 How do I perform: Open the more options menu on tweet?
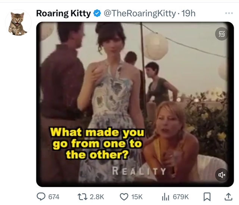pyautogui.click(x=229, y=13)
